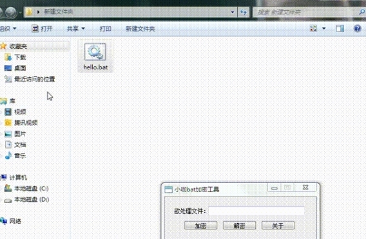Open the 文档 library
Image resolution: width=366 pixels, height=239 pixels.
[15, 145]
